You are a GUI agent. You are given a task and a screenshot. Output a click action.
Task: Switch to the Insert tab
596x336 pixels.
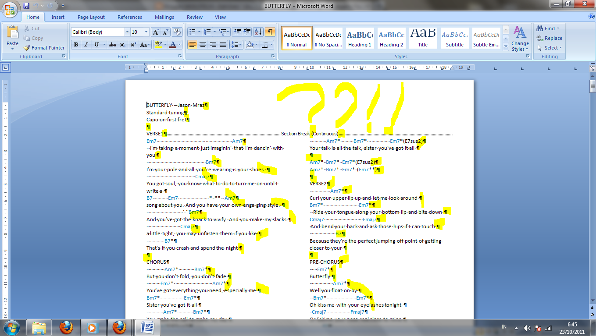point(58,17)
